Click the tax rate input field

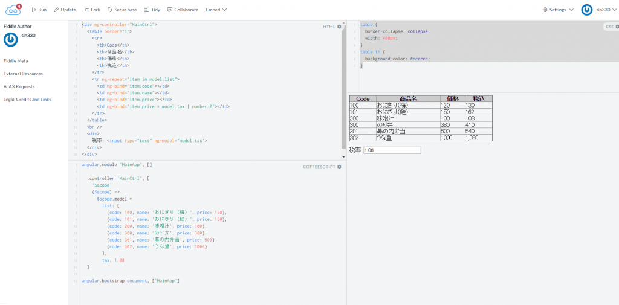pyautogui.click(x=391, y=150)
